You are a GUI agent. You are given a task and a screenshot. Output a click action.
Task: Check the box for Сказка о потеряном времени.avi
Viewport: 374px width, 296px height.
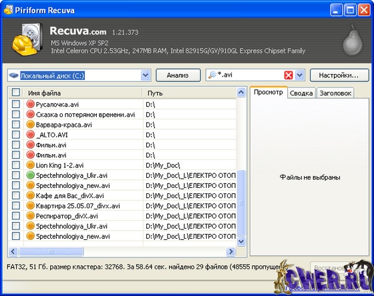[16, 114]
